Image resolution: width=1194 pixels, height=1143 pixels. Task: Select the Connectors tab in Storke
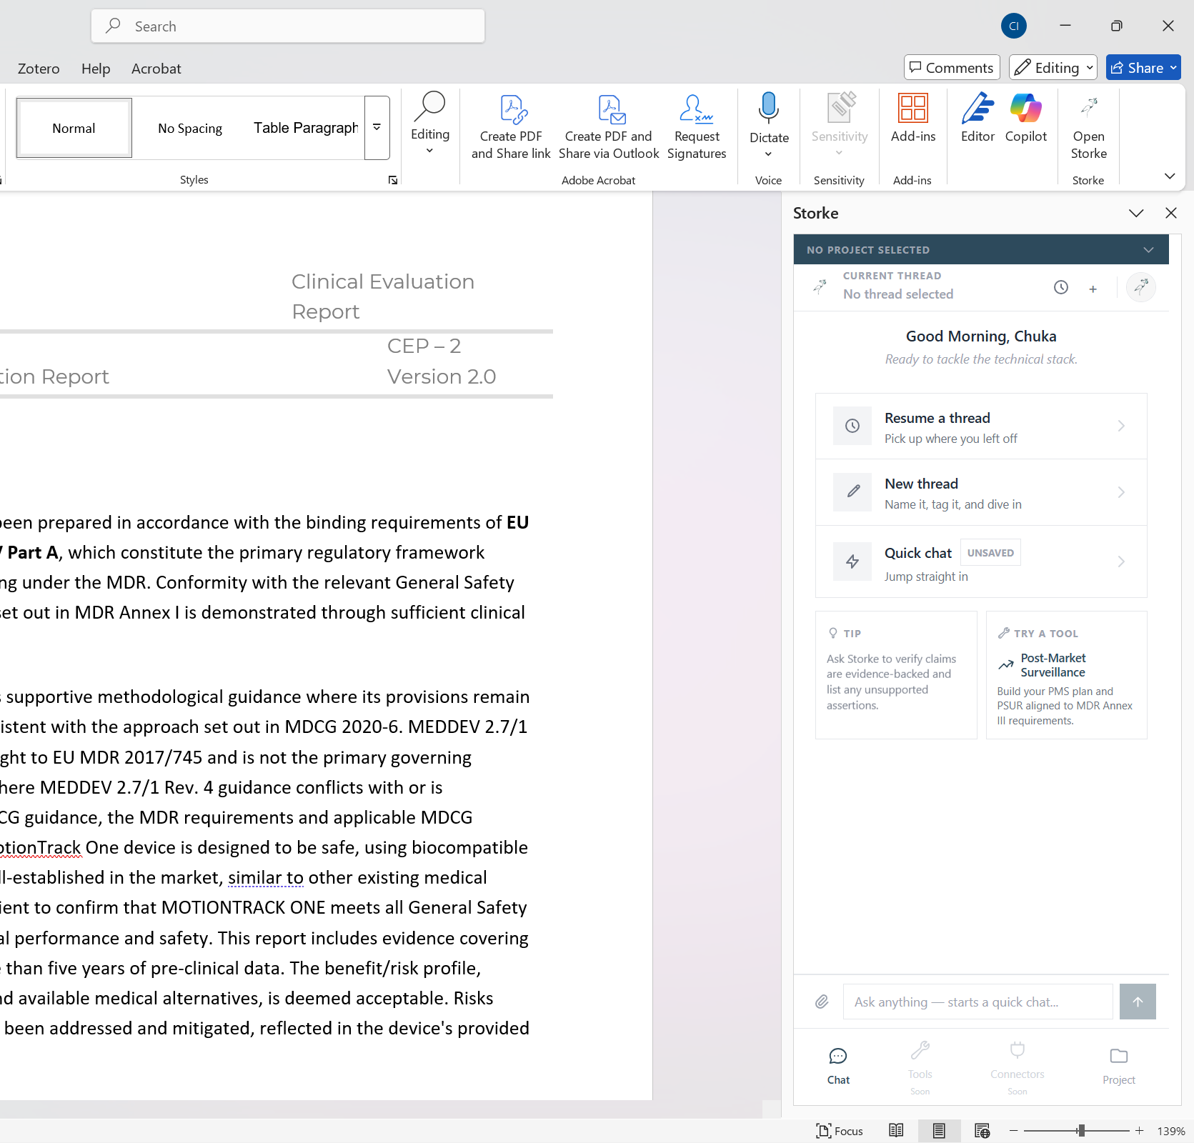[1017, 1067]
